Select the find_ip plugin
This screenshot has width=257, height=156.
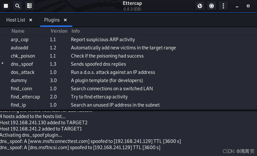pos(129,105)
